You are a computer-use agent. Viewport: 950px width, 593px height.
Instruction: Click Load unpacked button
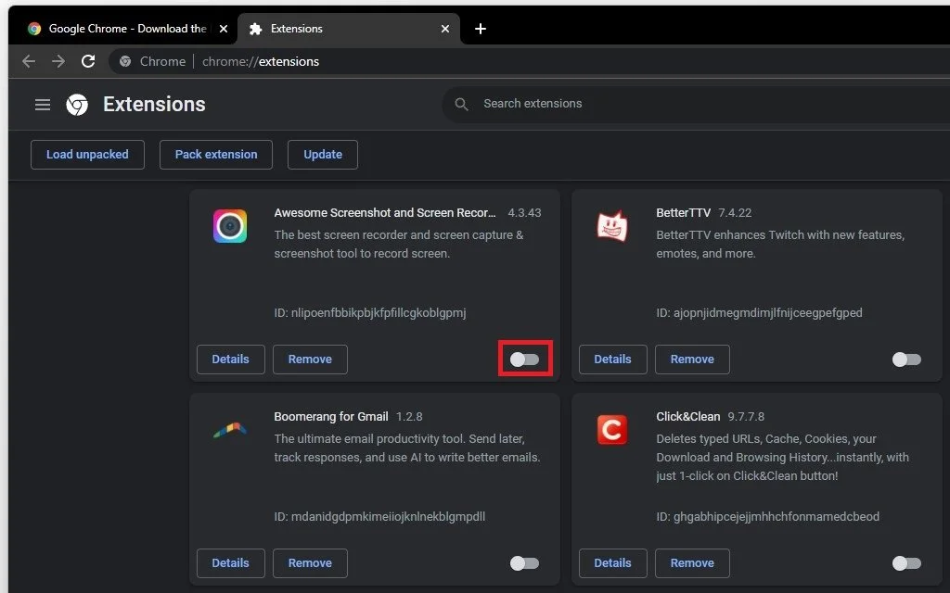point(87,155)
